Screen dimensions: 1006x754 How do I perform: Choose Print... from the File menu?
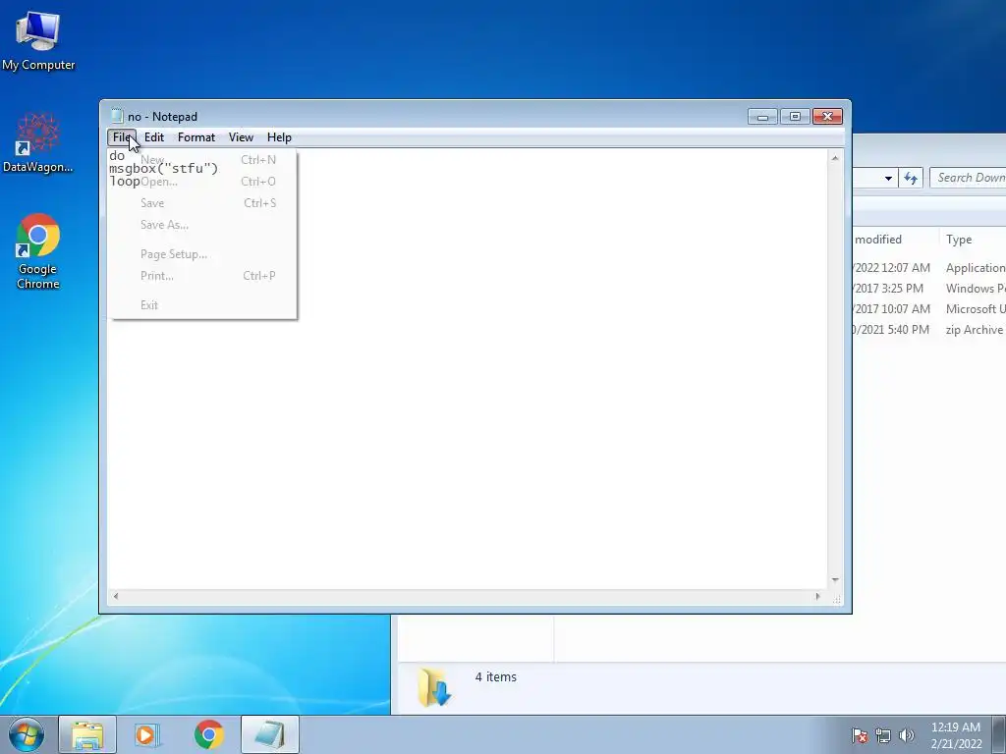click(x=202, y=276)
